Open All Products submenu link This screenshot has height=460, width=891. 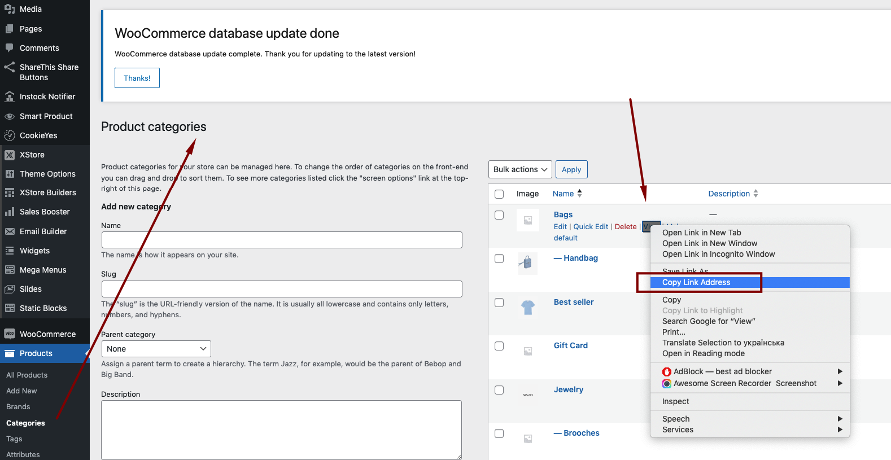tap(27, 375)
